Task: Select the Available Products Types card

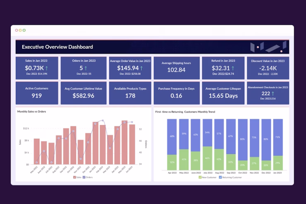Action: click(130, 93)
